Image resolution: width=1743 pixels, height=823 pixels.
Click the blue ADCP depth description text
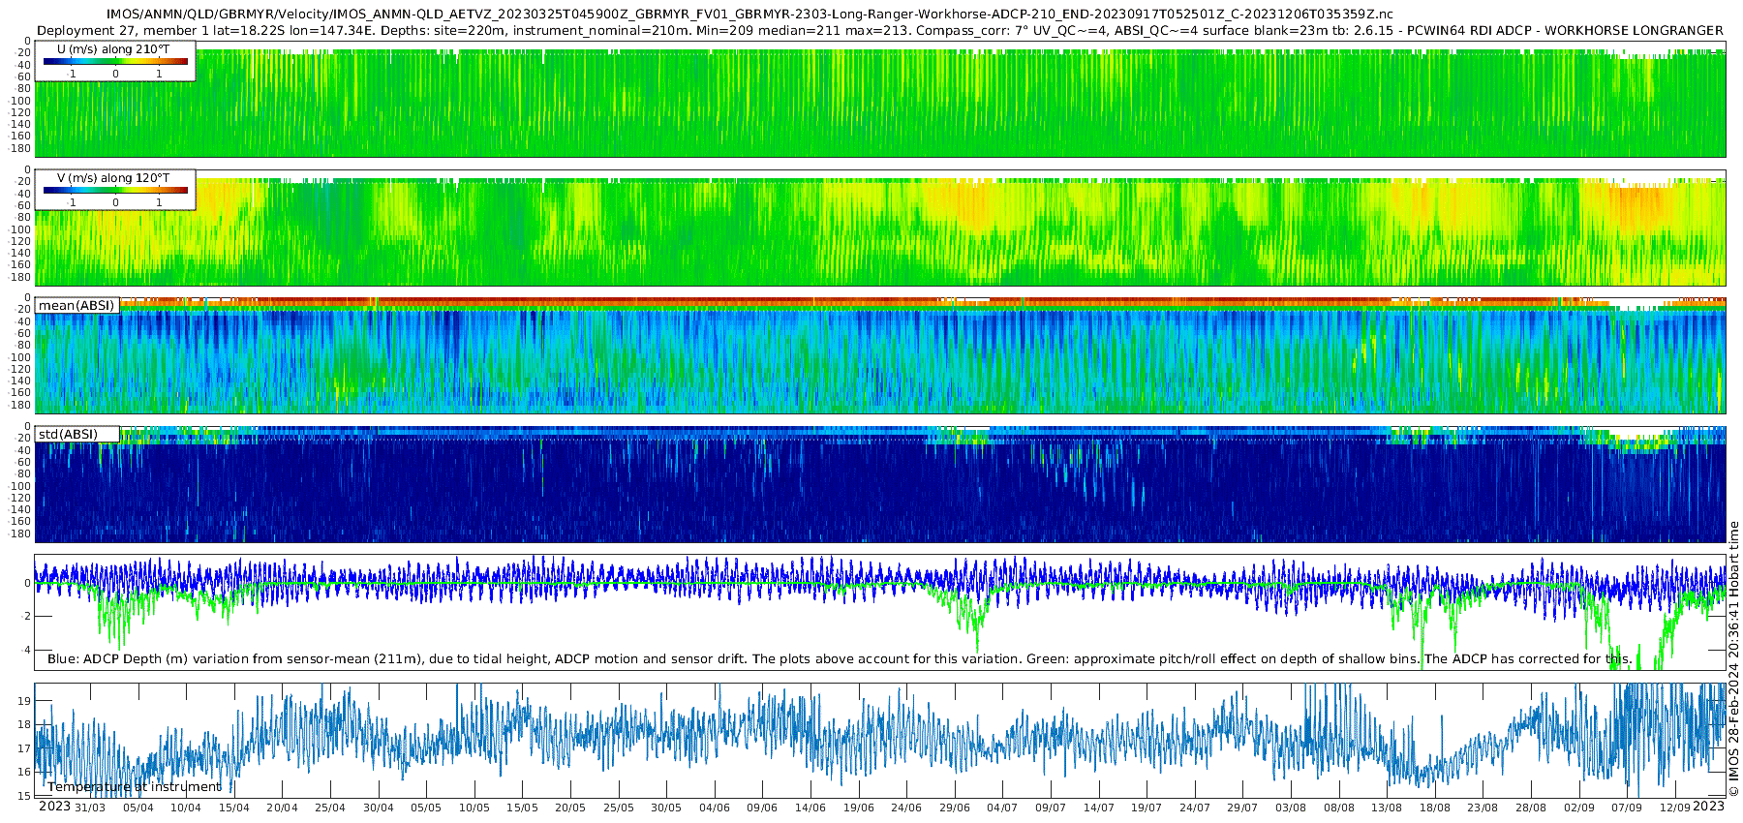840,658
